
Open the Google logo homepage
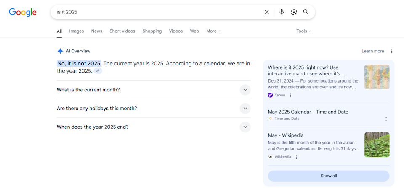tap(23, 12)
